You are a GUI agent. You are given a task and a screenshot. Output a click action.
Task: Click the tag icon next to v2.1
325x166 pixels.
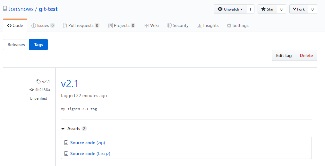[38, 81]
